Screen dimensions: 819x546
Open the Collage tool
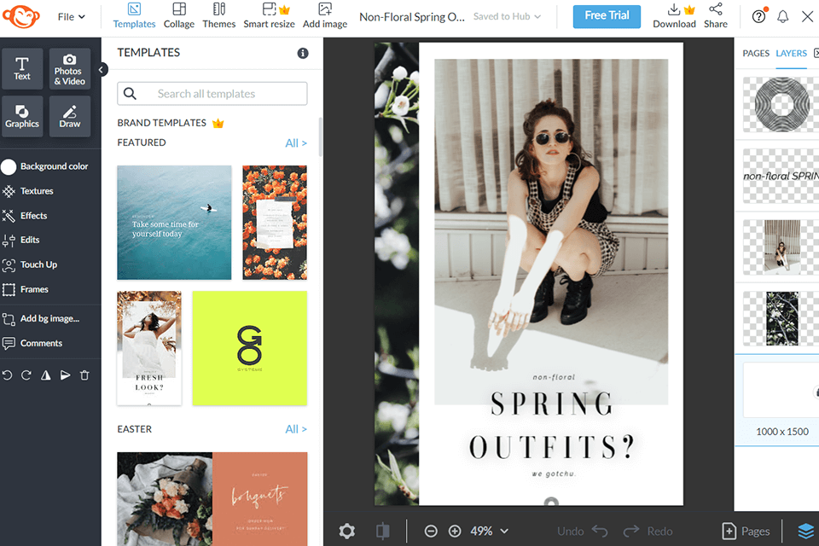(178, 15)
